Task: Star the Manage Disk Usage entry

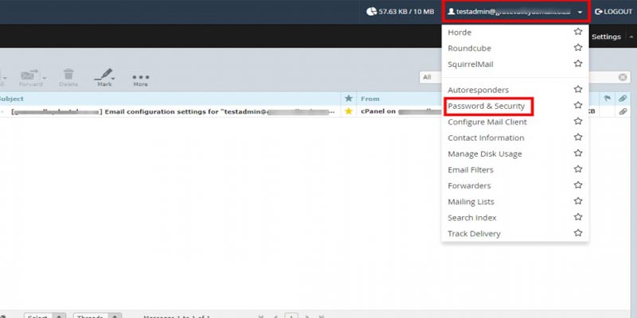Action: [x=578, y=153]
